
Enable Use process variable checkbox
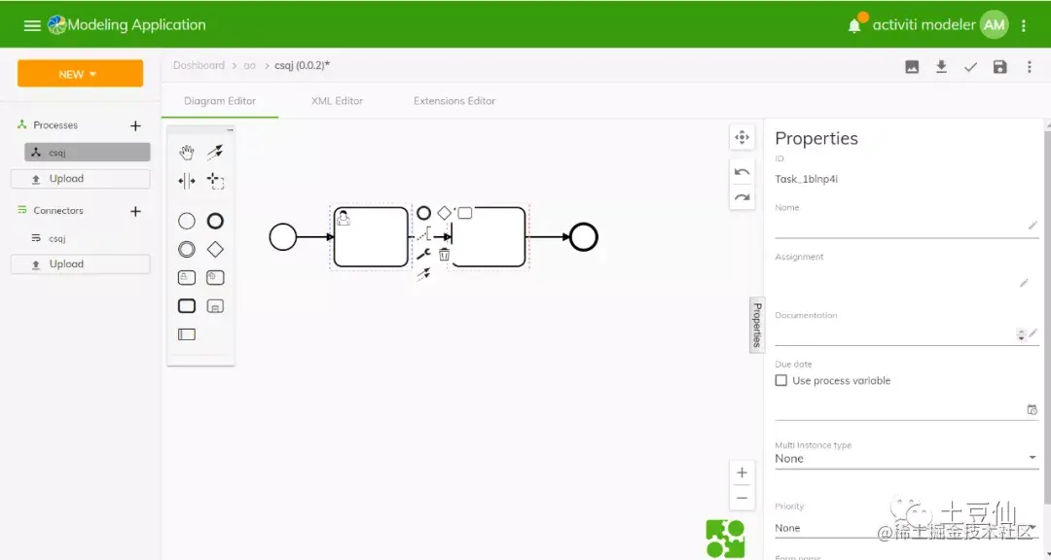[780, 380]
